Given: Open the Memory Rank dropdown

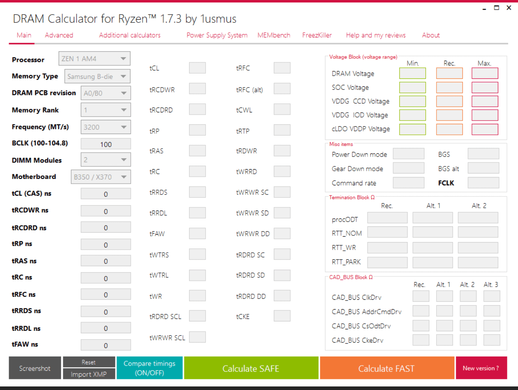Looking at the screenshot, I should point(106,110).
